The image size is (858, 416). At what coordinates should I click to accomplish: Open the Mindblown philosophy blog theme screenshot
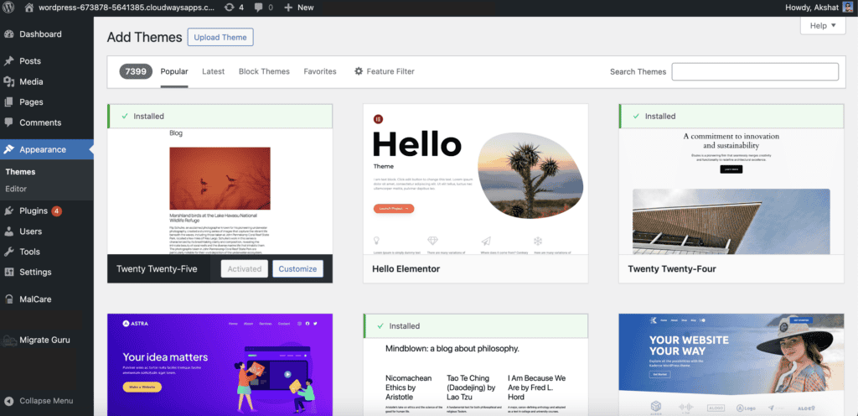tap(476, 377)
